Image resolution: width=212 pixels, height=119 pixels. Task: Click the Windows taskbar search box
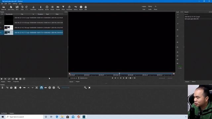(24, 117)
